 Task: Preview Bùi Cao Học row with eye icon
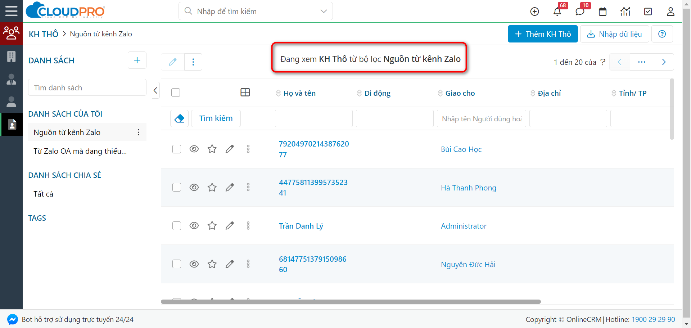194,149
